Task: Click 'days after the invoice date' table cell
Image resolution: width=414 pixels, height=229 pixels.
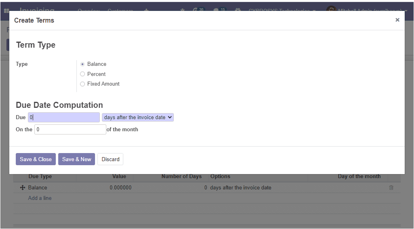Action: point(241,187)
